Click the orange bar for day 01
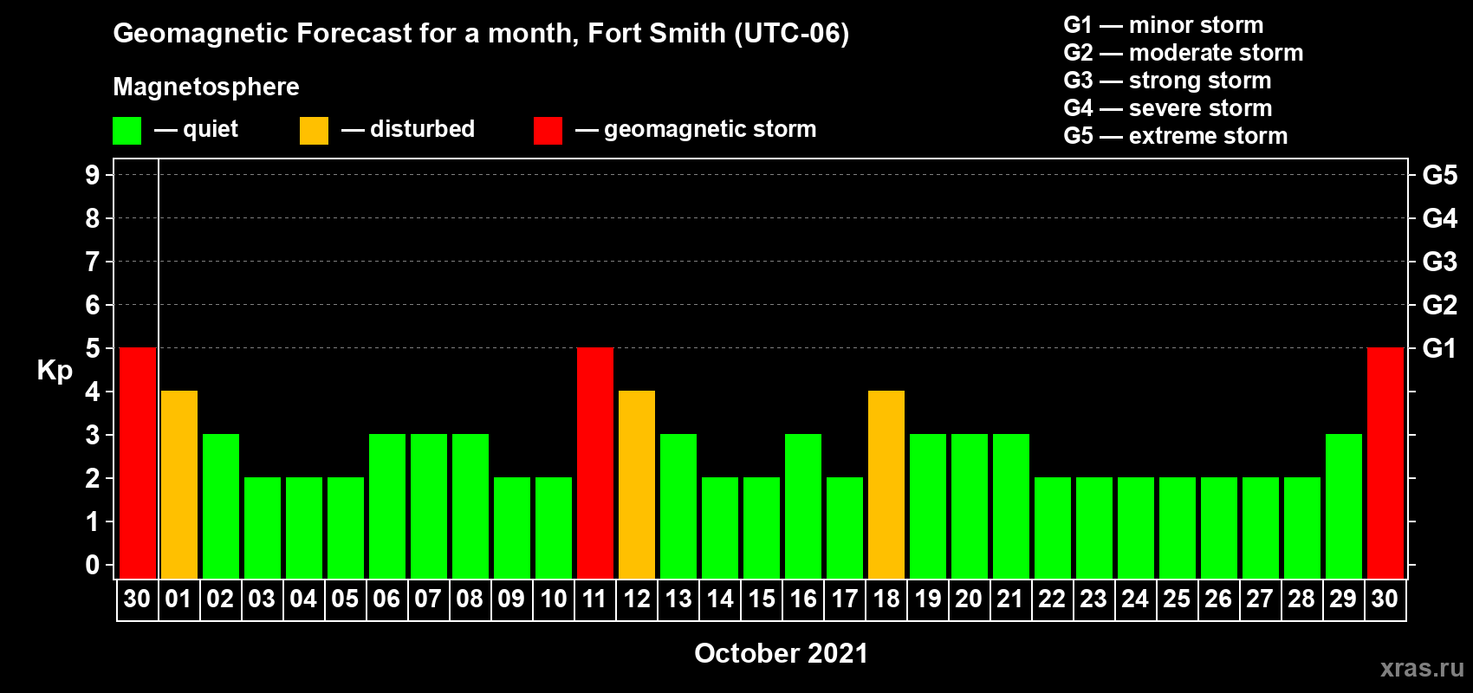 pos(179,485)
